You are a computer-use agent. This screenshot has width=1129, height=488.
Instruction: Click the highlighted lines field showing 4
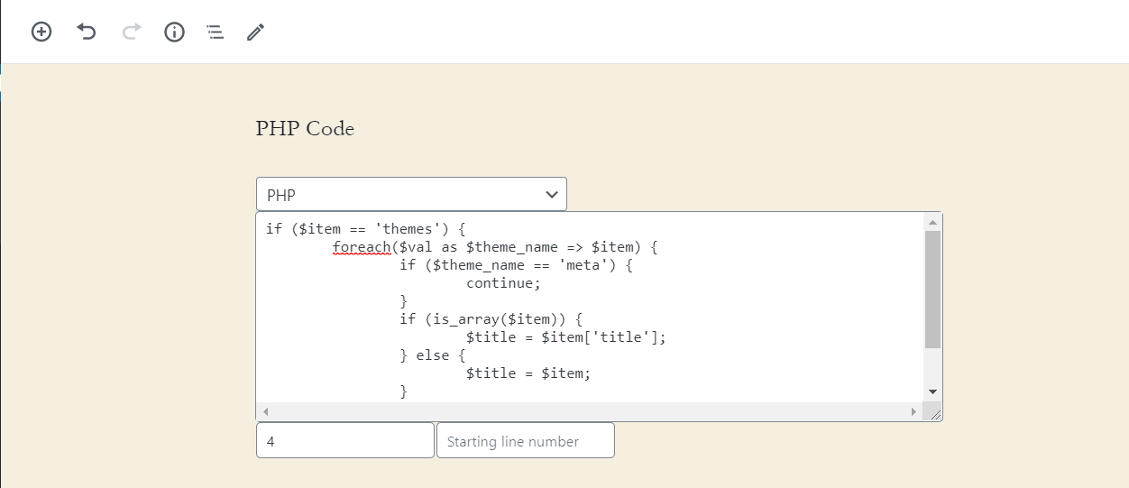coord(345,440)
